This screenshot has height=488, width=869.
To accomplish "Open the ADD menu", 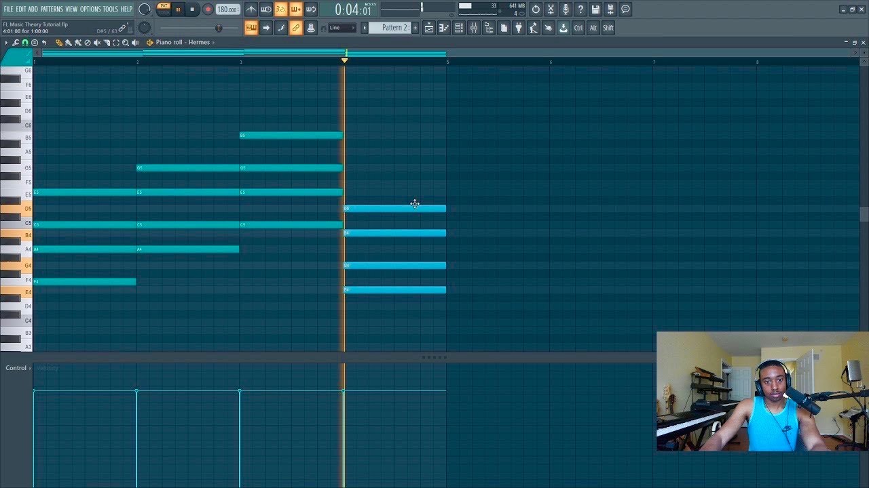I will 33,9.
